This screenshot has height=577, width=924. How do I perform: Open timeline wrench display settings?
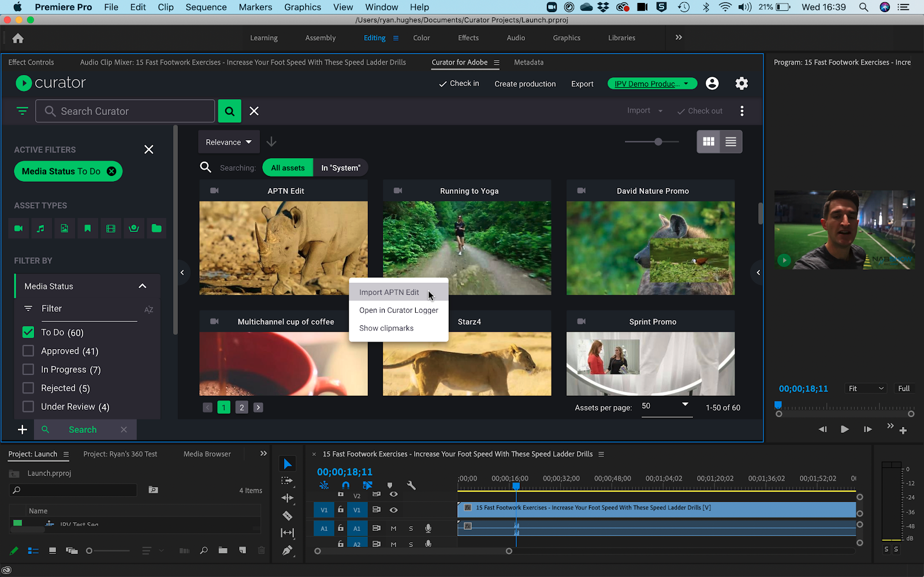[x=411, y=486]
